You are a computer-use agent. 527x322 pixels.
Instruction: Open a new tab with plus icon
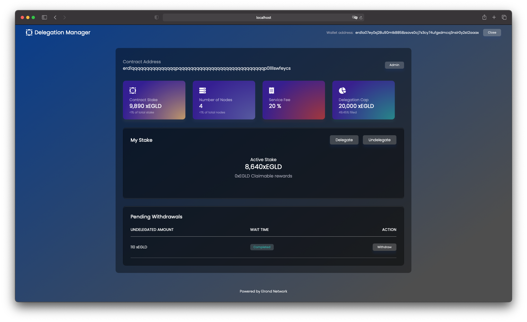[x=494, y=17]
